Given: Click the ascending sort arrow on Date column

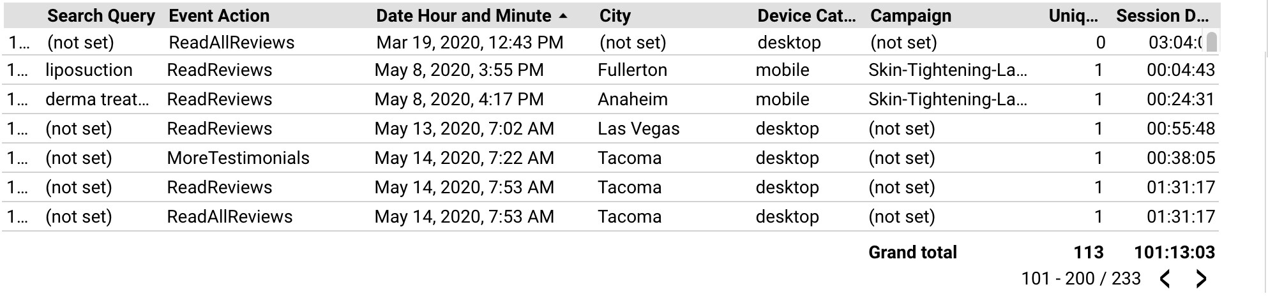Looking at the screenshot, I should pos(562,16).
